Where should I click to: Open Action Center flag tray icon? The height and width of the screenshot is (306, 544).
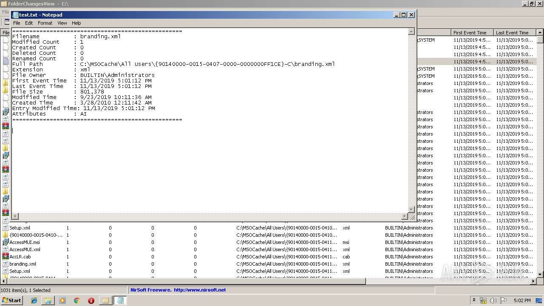click(504, 300)
